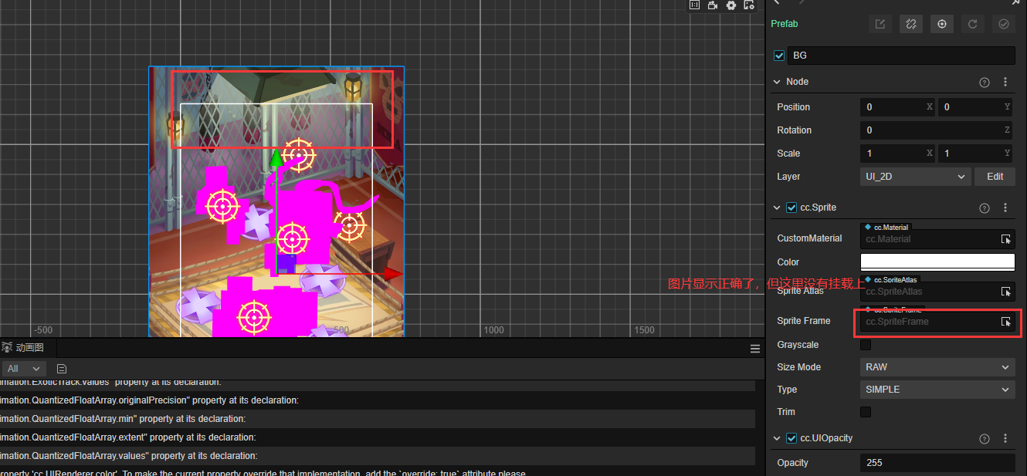
Task: Toggle the reference image icon in viewport toolbar
Action: tap(694, 5)
